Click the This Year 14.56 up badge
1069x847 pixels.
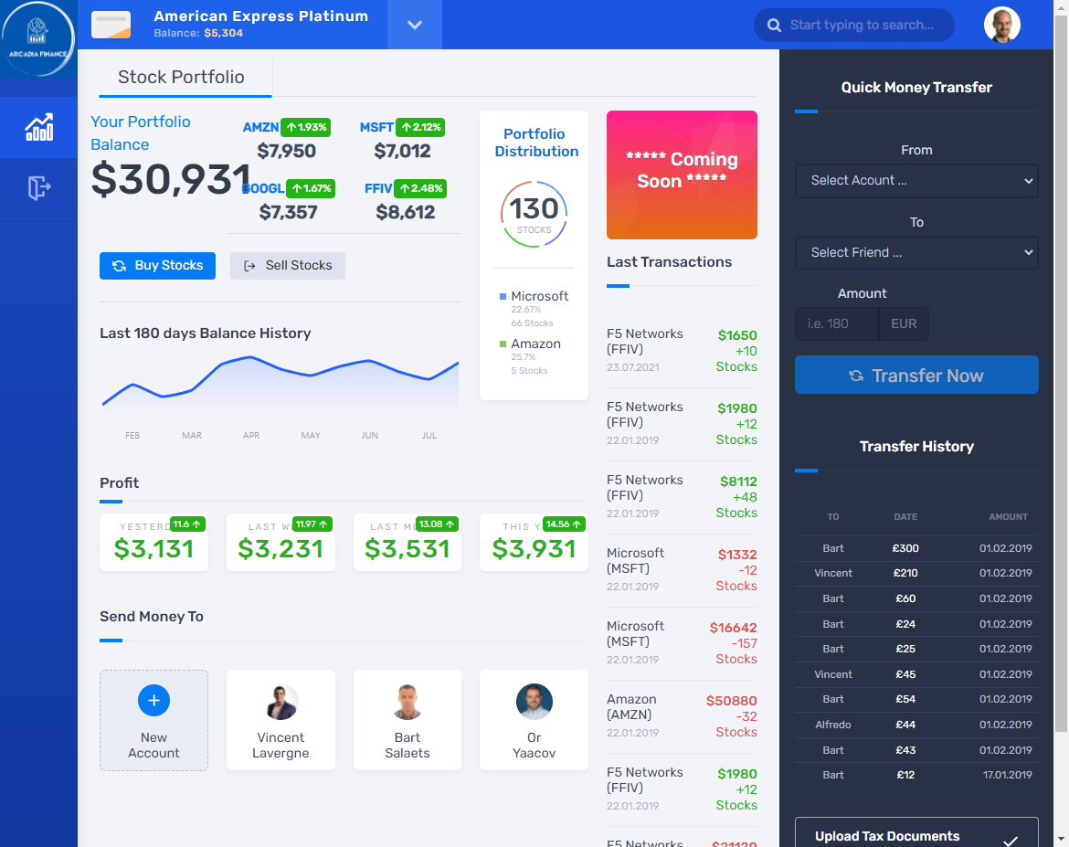(x=564, y=524)
